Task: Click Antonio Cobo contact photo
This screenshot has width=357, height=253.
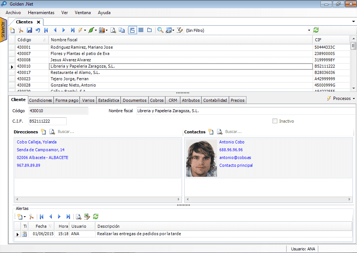Action: [x=201, y=158]
